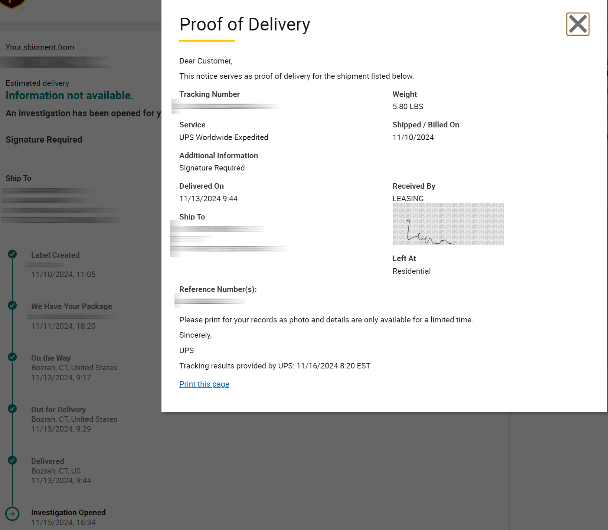Screen dimensions: 608x530
Task: Click the blurred tracking number value
Action: (226, 107)
